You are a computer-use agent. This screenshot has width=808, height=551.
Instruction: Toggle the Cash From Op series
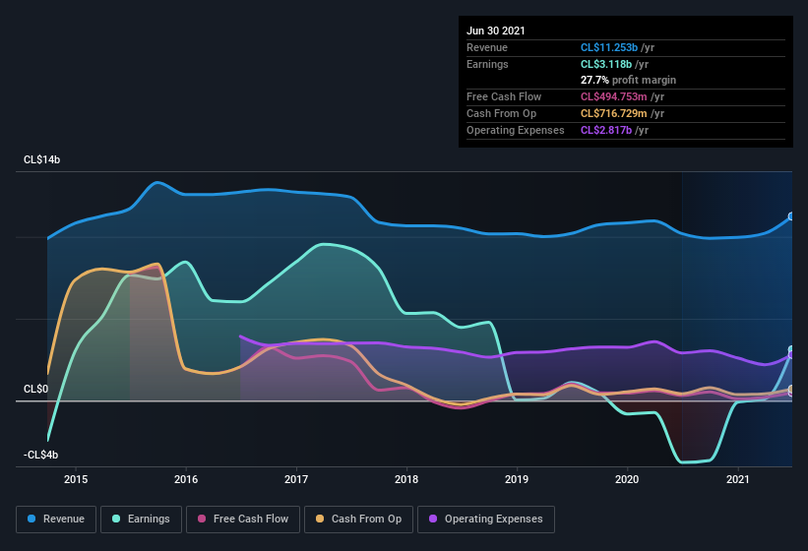tap(358, 520)
